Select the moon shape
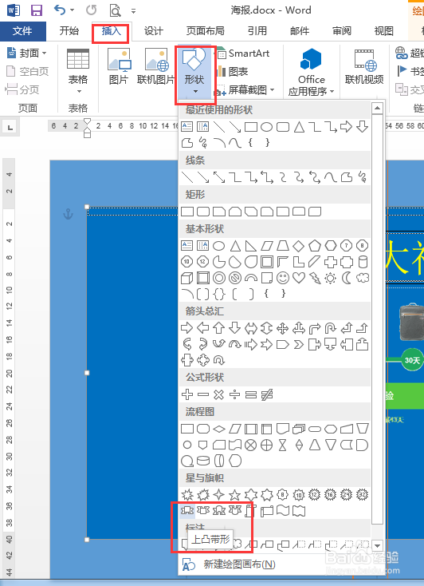This screenshot has width=424, height=586. click(347, 278)
